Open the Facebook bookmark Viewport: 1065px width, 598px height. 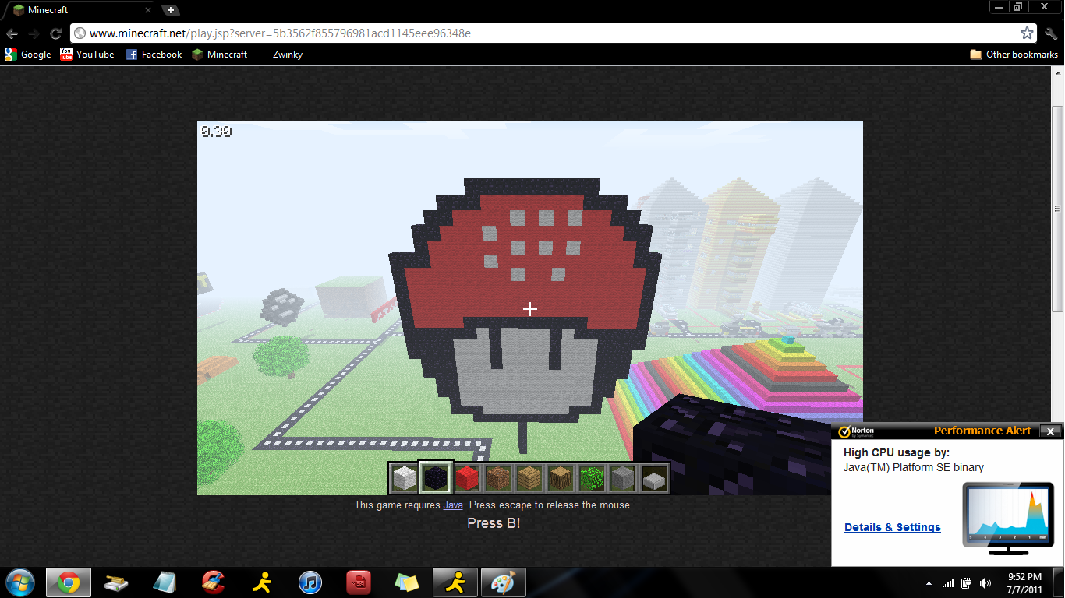pos(154,55)
